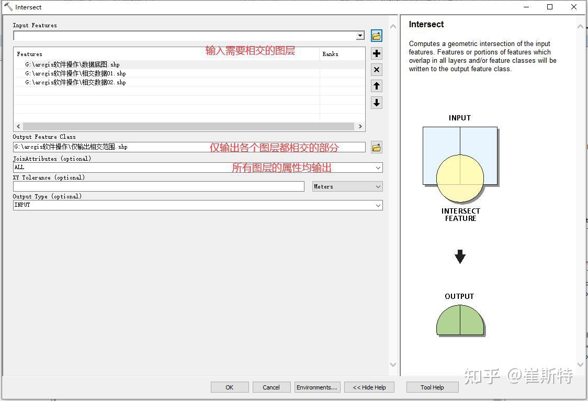
Task: Open the browse icon for Output Feature Class
Action: pos(376,147)
